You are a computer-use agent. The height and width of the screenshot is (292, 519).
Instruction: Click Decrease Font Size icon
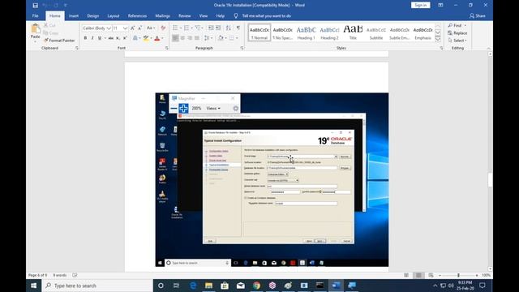139,28
